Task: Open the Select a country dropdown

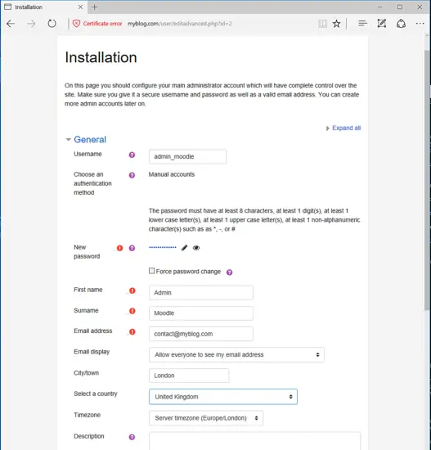Action: coord(223,397)
